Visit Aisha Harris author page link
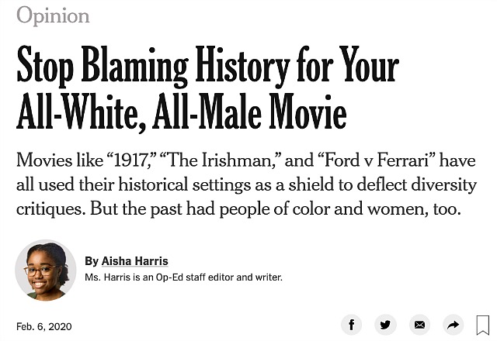 click(134, 261)
